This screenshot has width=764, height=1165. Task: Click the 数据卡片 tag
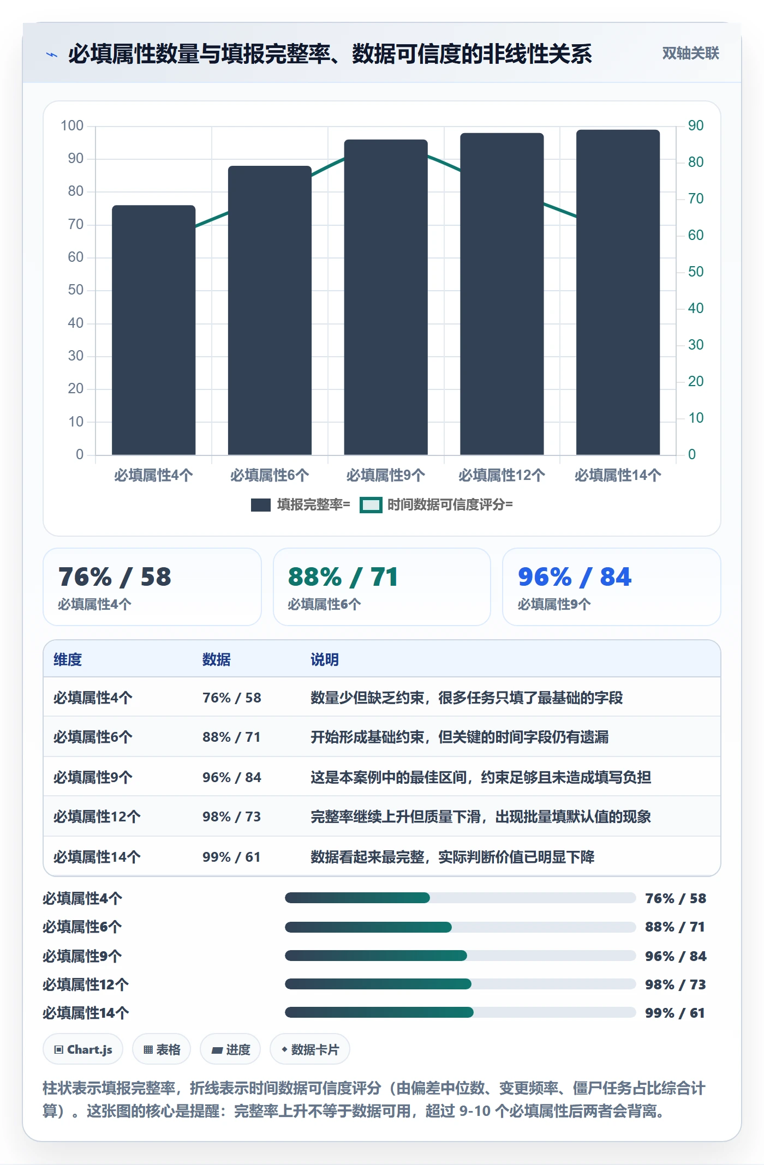[310, 1049]
